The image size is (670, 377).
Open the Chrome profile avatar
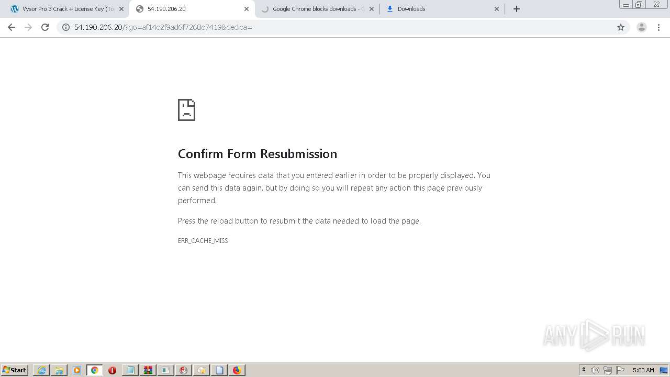coord(642,27)
